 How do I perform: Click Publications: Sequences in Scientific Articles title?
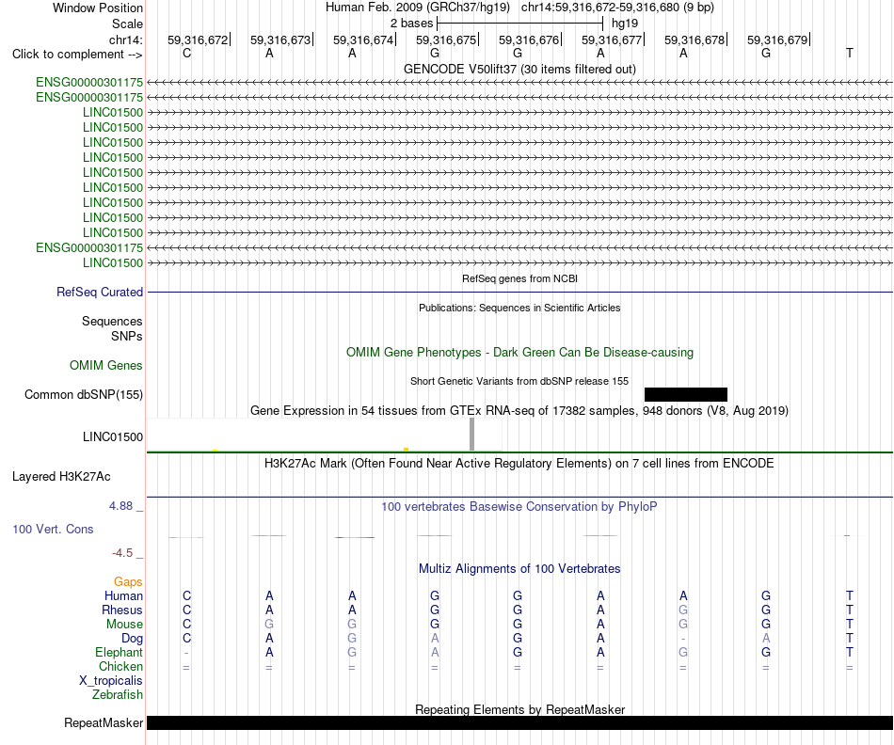pyautogui.click(x=519, y=308)
